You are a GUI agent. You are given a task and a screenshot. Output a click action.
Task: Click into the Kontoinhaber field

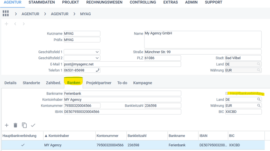click(122, 100)
